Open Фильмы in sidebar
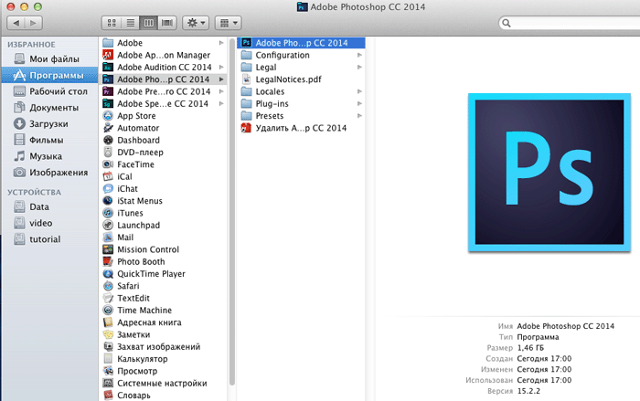The height and width of the screenshot is (401, 640). click(x=49, y=140)
